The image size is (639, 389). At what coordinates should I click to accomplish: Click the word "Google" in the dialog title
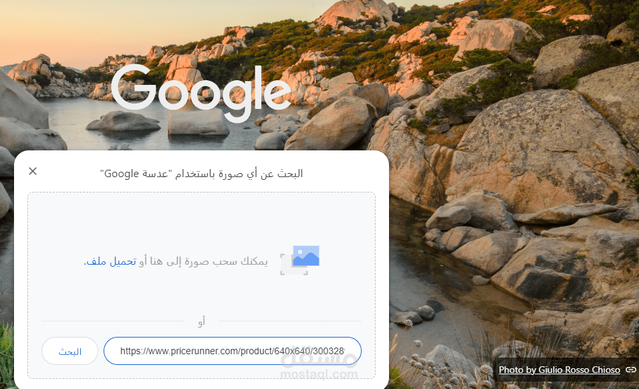[x=122, y=174]
